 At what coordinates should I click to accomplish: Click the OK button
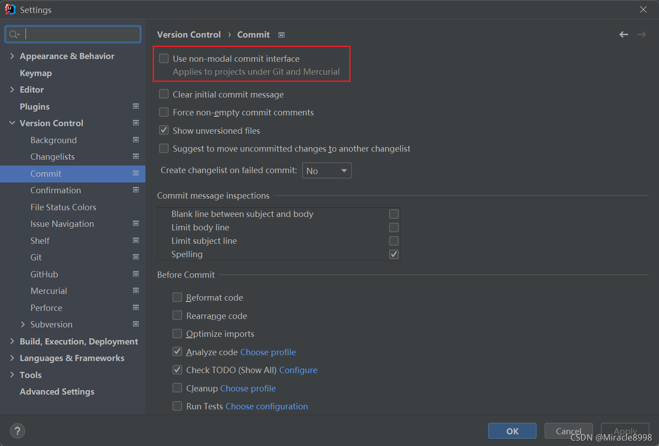pos(512,431)
